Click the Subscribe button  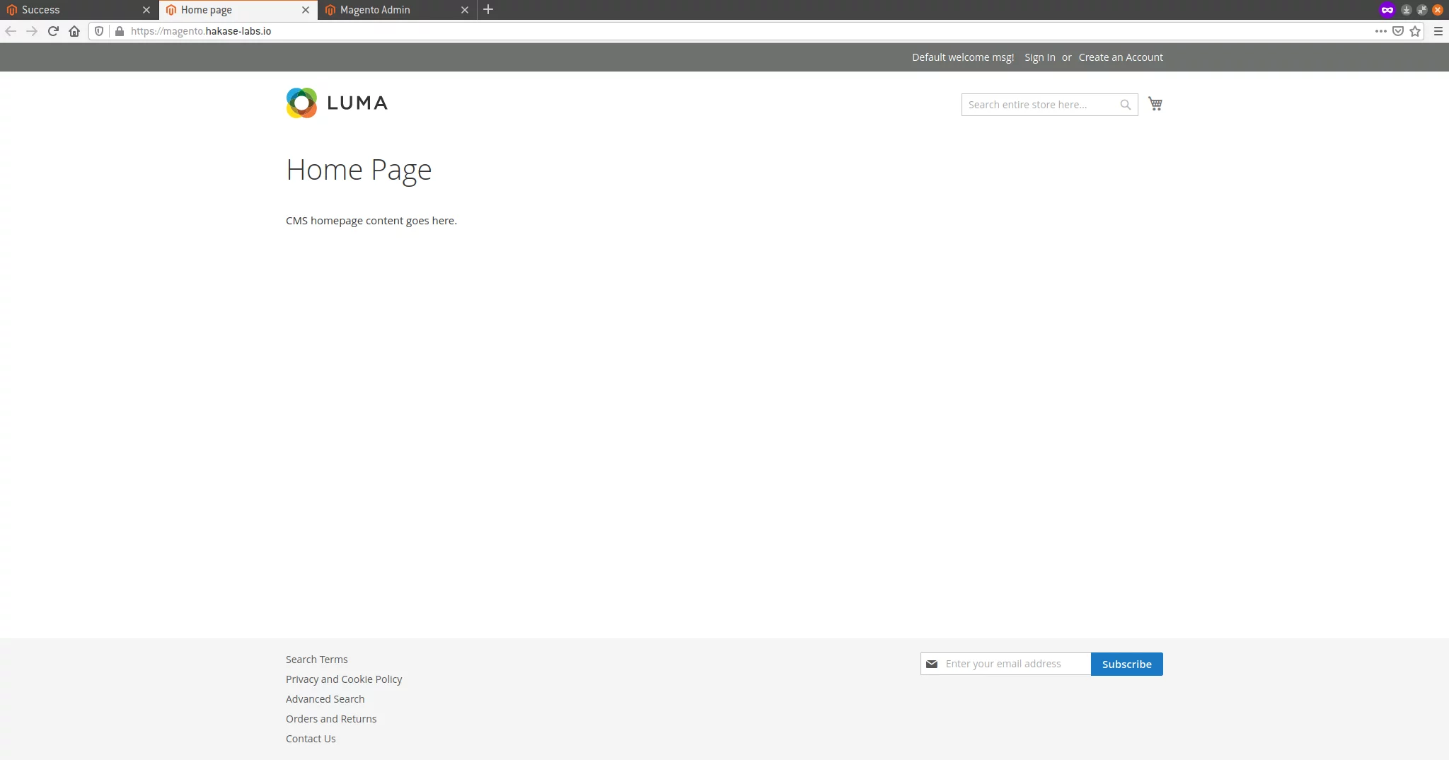[1127, 664]
